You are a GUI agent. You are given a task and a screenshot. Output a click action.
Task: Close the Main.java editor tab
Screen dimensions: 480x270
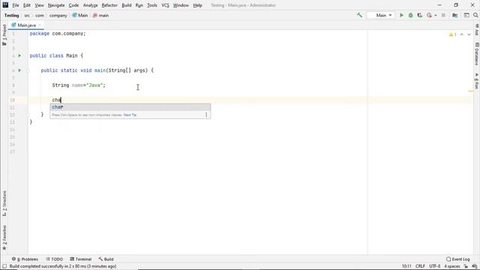(x=40, y=25)
